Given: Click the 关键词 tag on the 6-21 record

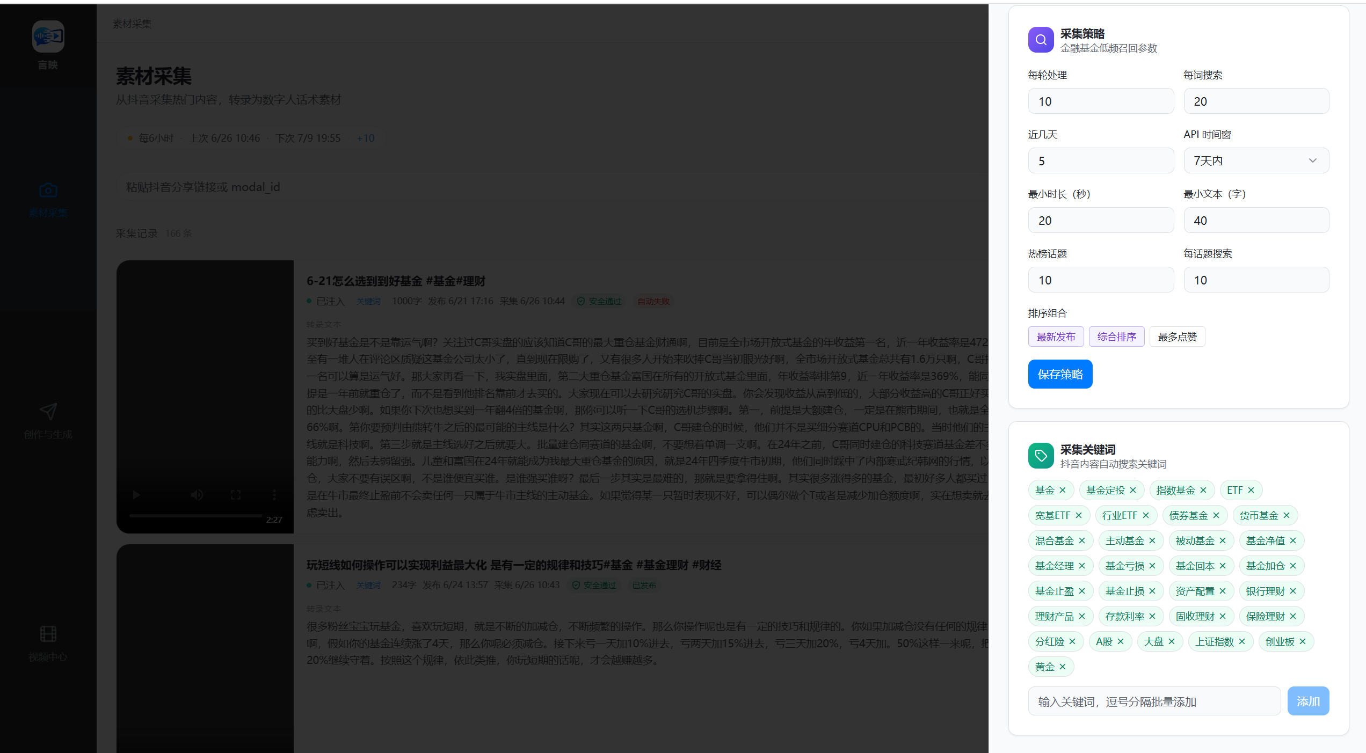Looking at the screenshot, I should coord(368,301).
